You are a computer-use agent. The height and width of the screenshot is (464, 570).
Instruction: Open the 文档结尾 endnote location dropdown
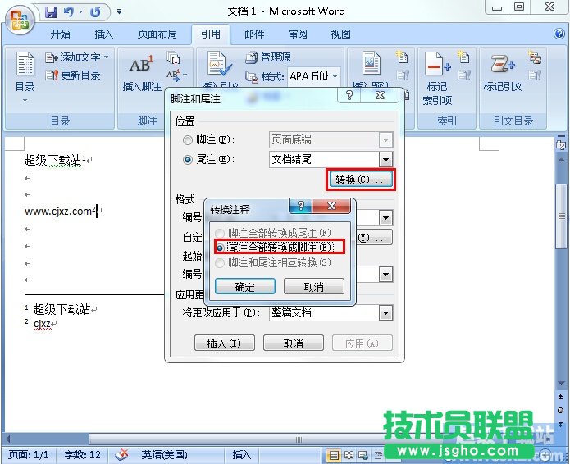click(x=385, y=160)
